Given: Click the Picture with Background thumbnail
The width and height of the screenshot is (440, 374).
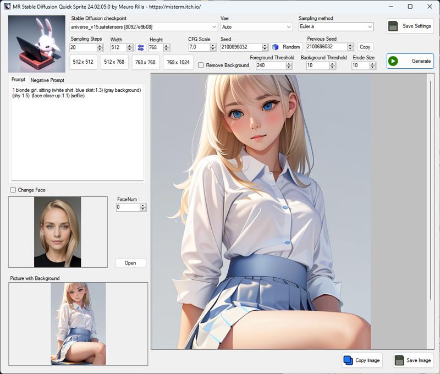Looking at the screenshot, I should click(x=78, y=324).
